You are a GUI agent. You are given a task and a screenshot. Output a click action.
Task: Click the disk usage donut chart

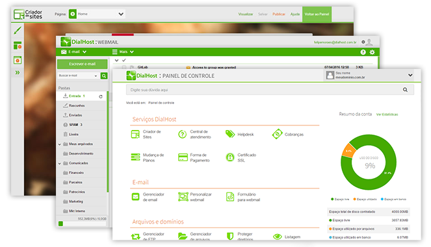pyautogui.click(x=369, y=162)
